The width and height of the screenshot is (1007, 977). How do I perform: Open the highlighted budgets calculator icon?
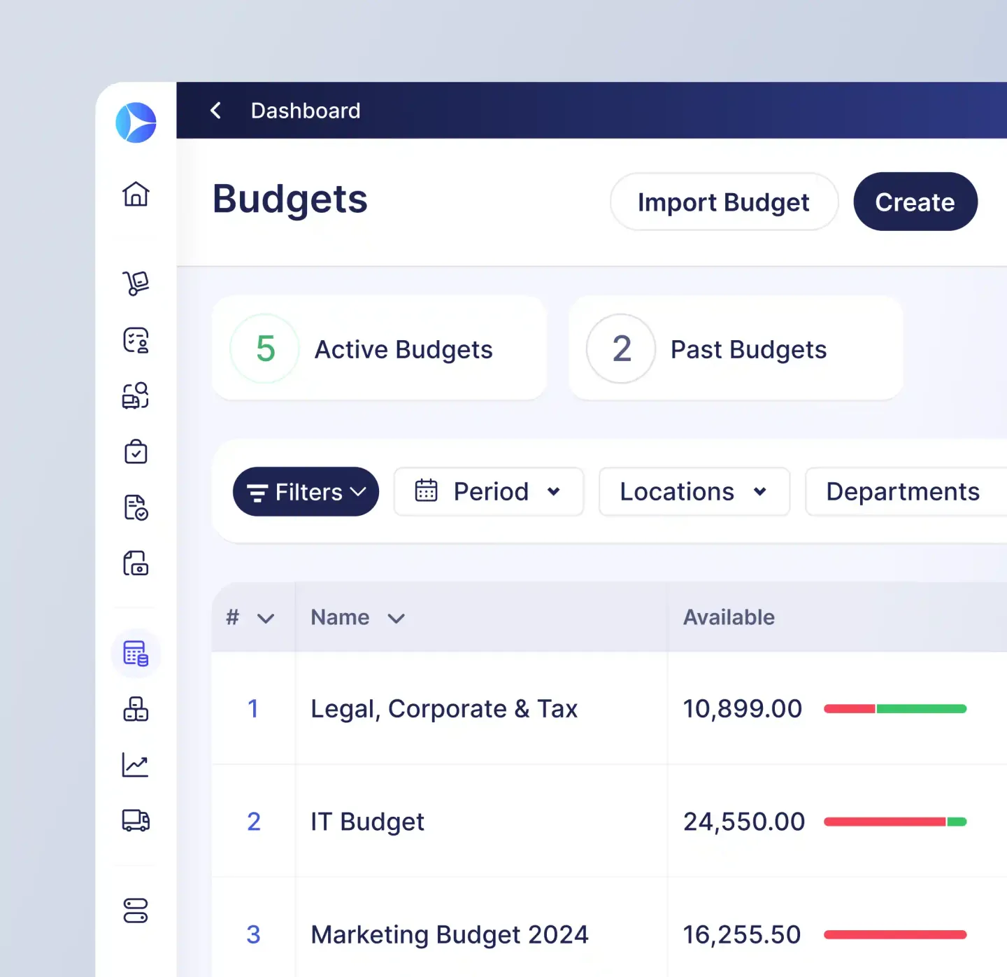[136, 654]
